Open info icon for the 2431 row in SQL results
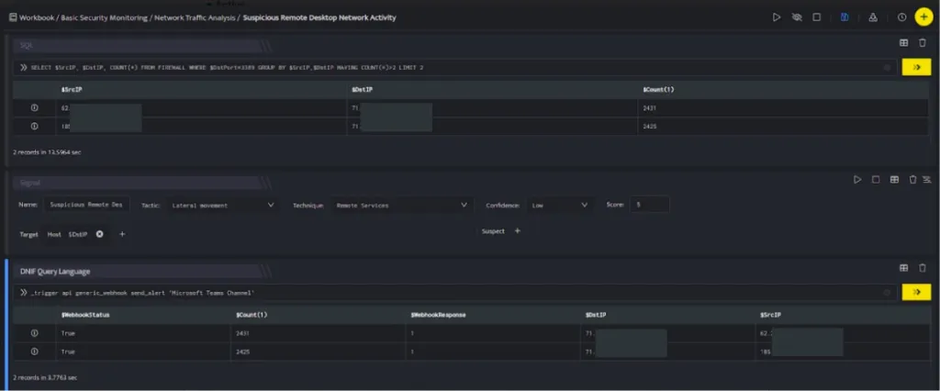Viewport: 940px width, 391px height. tap(34, 108)
